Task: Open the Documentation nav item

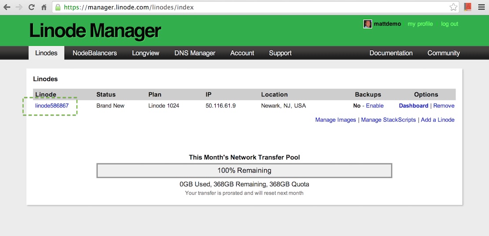Action: (391, 53)
